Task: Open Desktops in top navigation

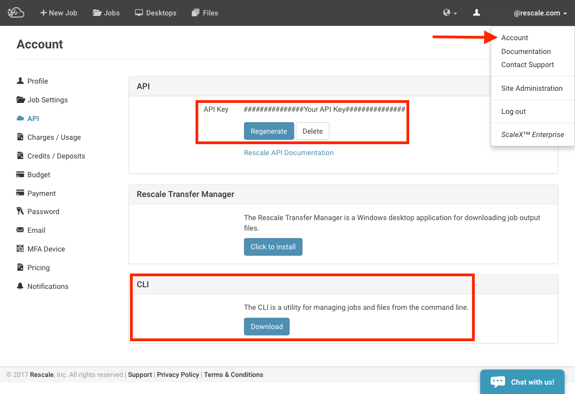Action: [155, 13]
